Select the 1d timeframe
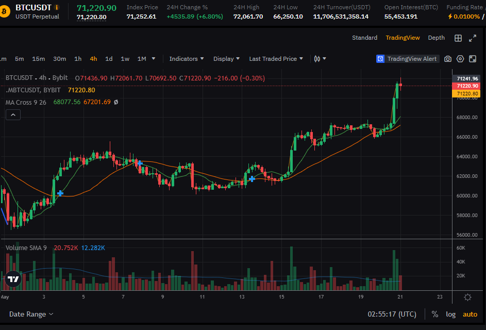 (x=109, y=59)
